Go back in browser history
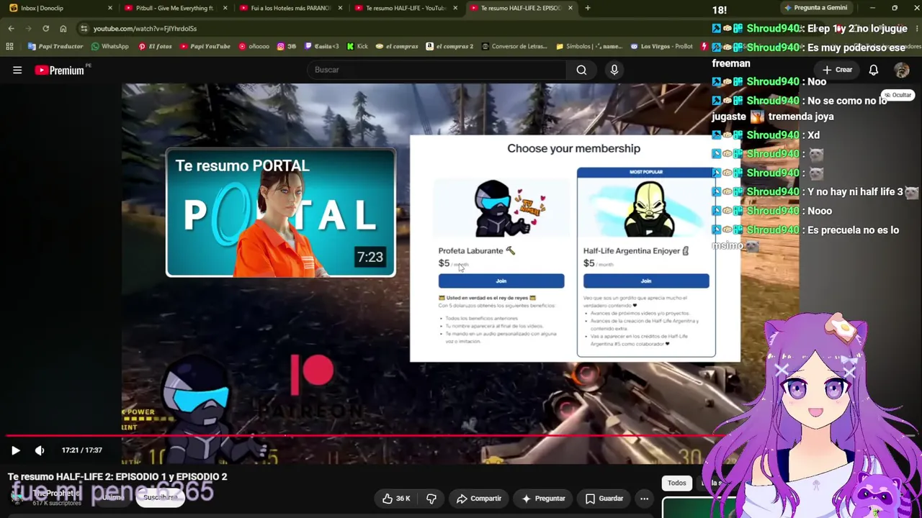922x518 pixels. tap(11, 28)
